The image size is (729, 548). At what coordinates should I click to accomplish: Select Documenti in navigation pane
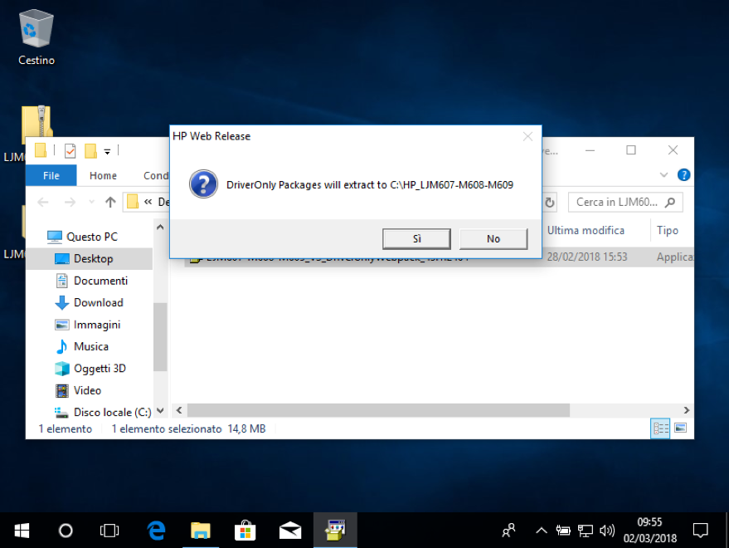coord(91,281)
